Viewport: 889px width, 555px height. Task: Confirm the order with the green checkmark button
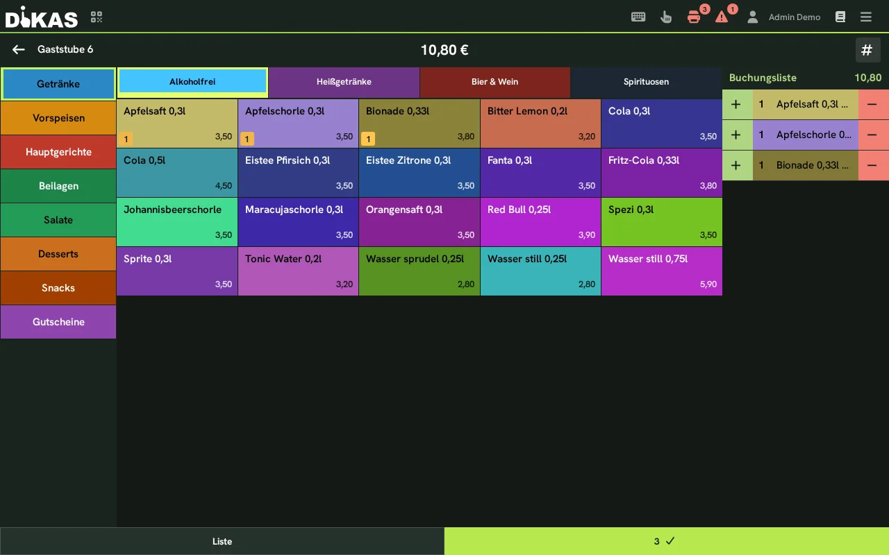point(667,541)
